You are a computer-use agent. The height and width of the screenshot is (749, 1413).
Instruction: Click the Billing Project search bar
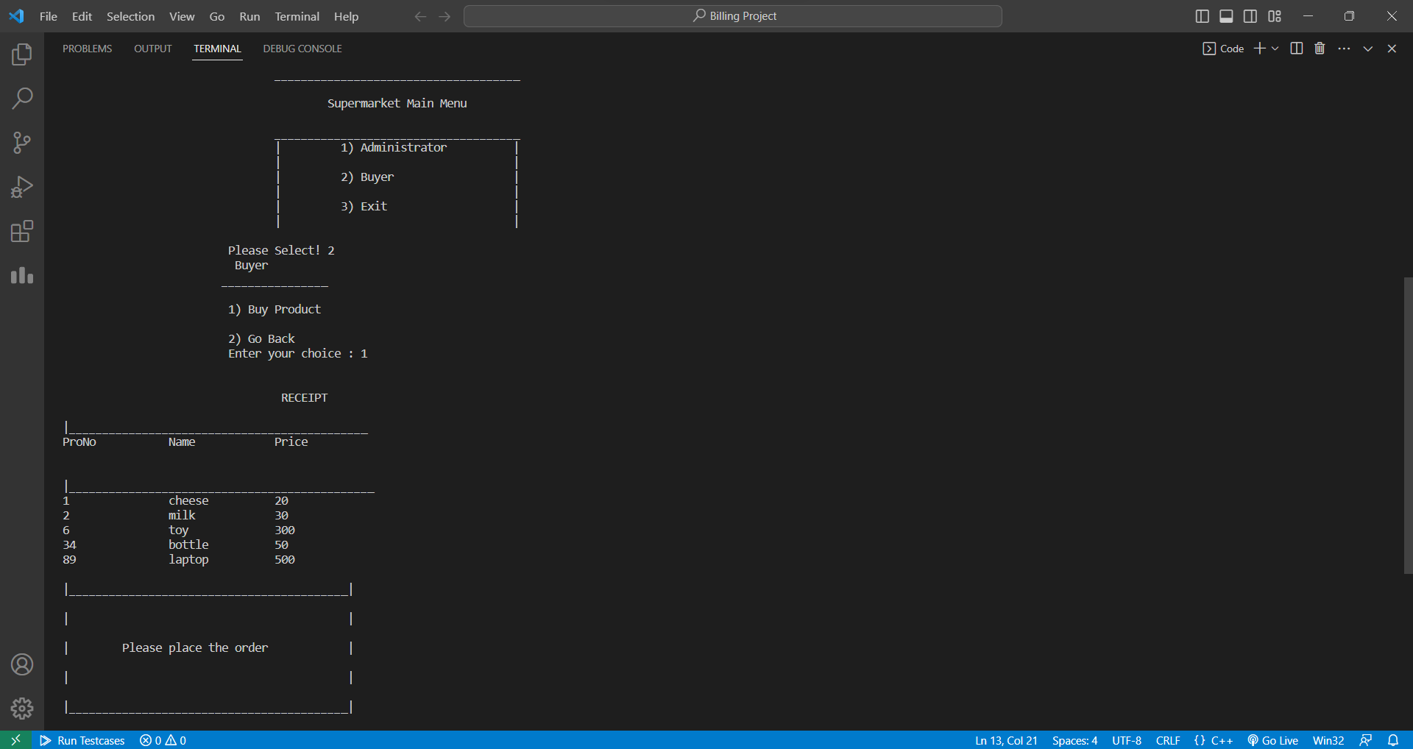click(733, 15)
